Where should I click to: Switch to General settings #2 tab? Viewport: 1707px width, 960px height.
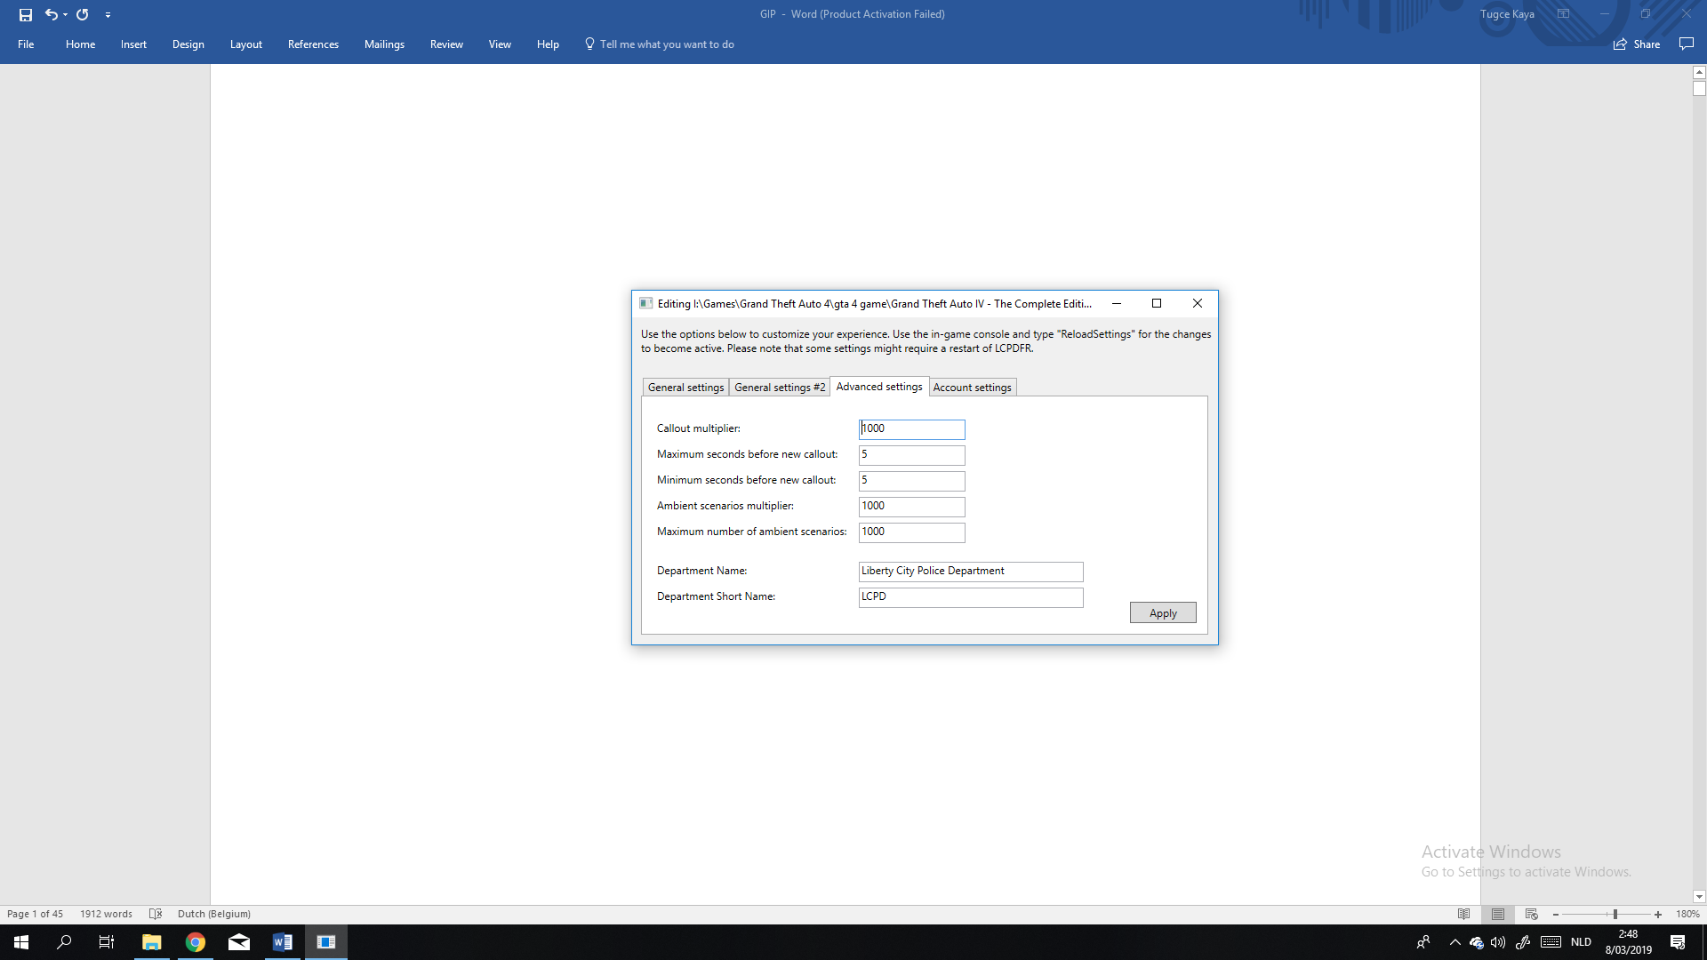pos(779,388)
